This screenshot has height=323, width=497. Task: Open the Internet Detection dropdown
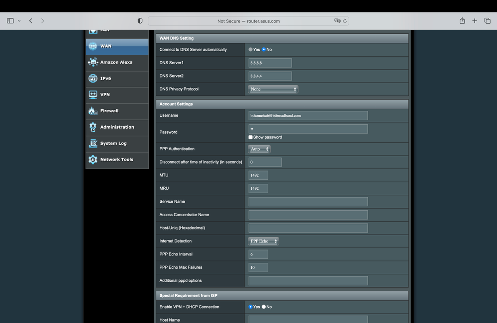[x=263, y=241]
